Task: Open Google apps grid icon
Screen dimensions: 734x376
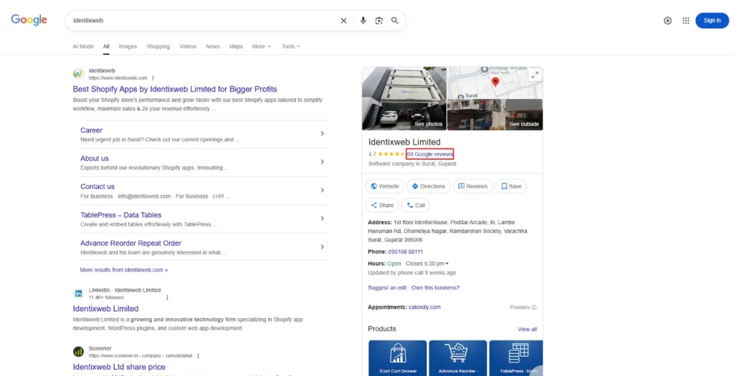Action: [686, 21]
